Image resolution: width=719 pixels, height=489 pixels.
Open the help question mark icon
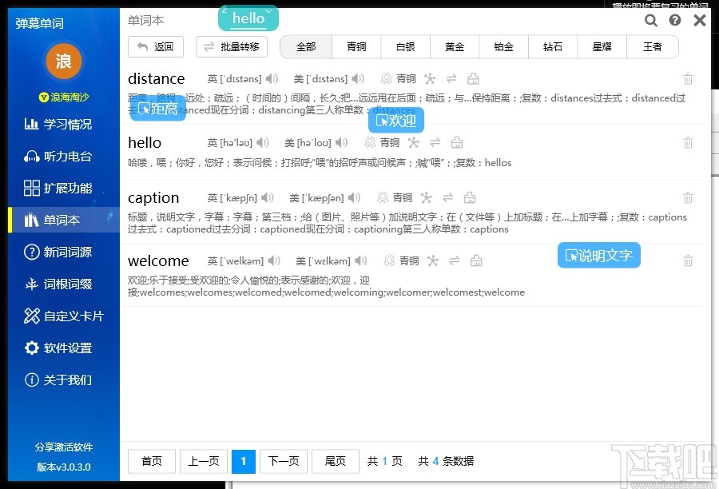click(x=674, y=18)
